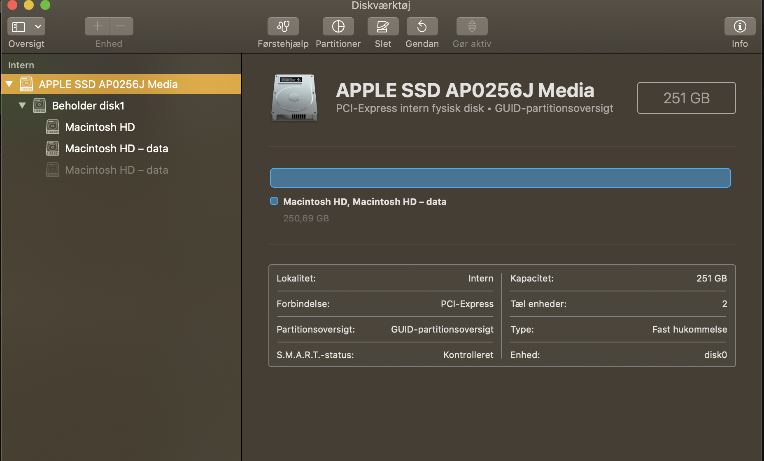Viewport: 764px width, 461px height.
Task: Click the S.M.A.R.T.-status value Kontrolleret
Action: pos(468,355)
